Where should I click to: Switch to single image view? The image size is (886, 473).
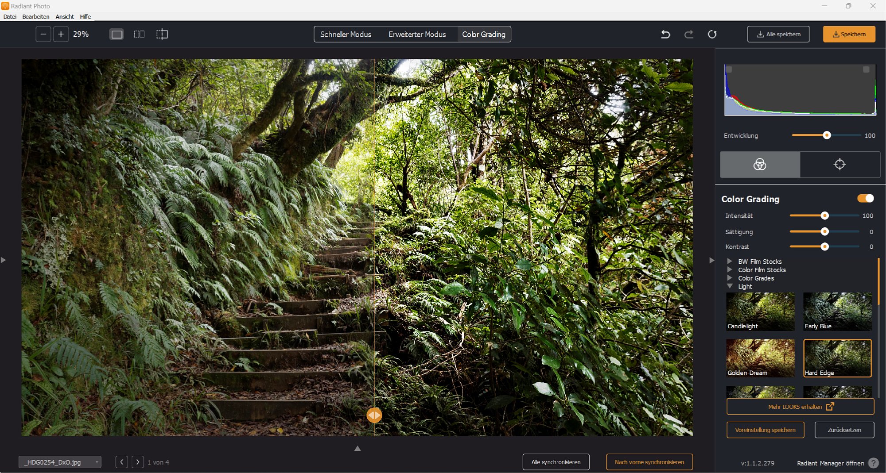117,34
